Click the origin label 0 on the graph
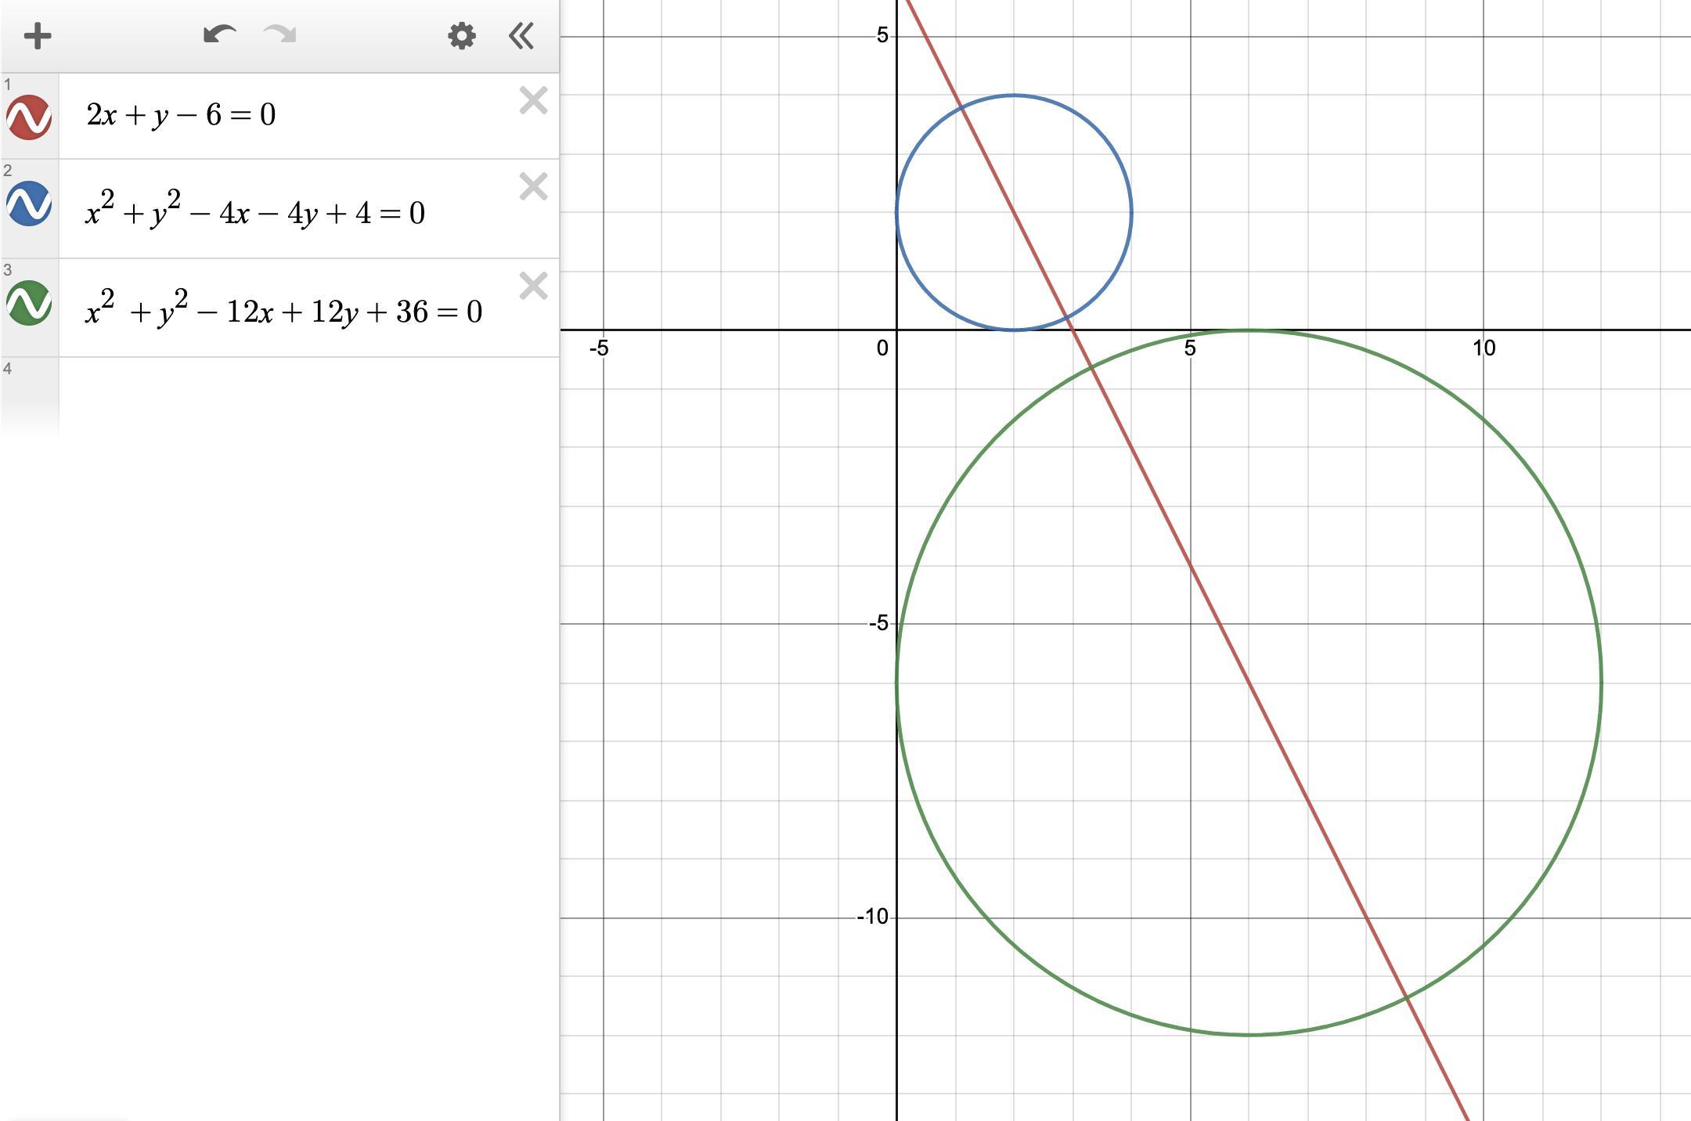Screen dimensions: 1691x1121 coord(882,348)
